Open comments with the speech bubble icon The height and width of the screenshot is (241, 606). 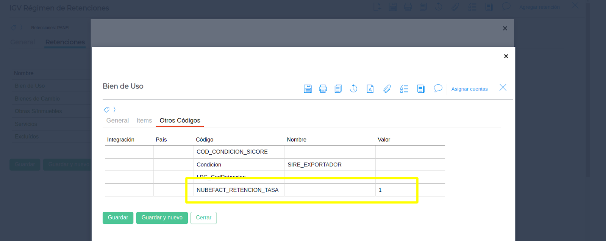(438, 89)
